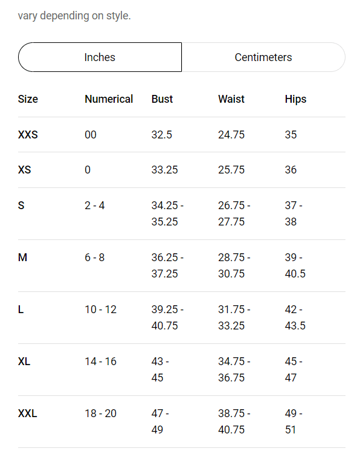The width and height of the screenshot is (363, 457).
Task: Select the XXS size row label
Action: (28, 135)
